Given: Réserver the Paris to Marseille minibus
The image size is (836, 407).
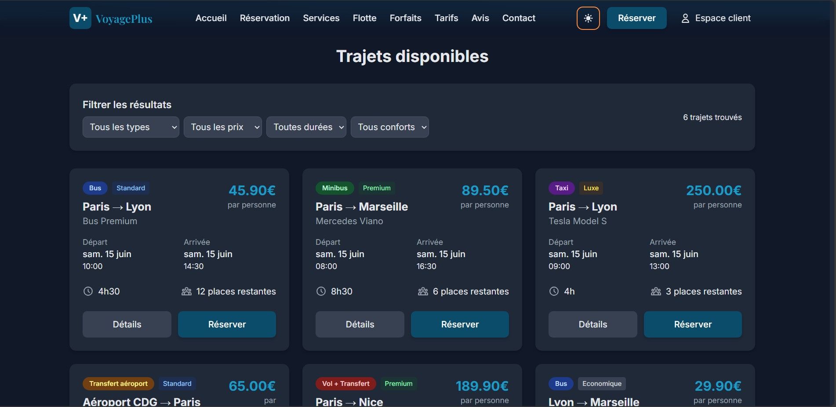Looking at the screenshot, I should (460, 324).
